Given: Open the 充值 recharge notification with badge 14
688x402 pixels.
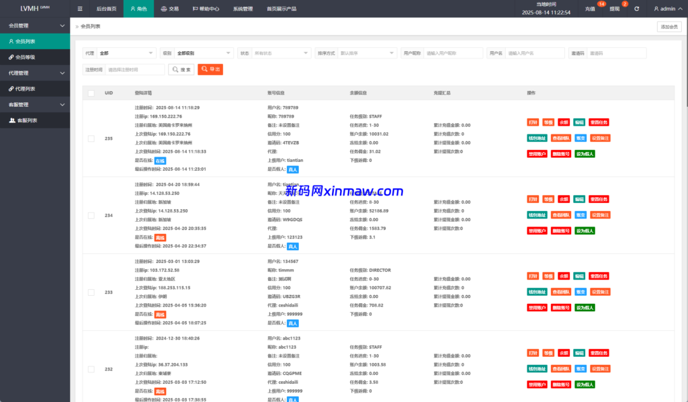Looking at the screenshot, I should point(590,9).
